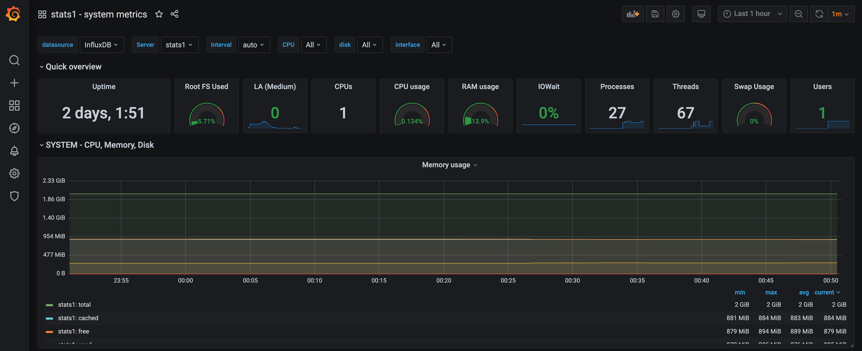The height and width of the screenshot is (351, 862).
Task: Click the orange color swatch for stats1: free
Action: [49, 332]
